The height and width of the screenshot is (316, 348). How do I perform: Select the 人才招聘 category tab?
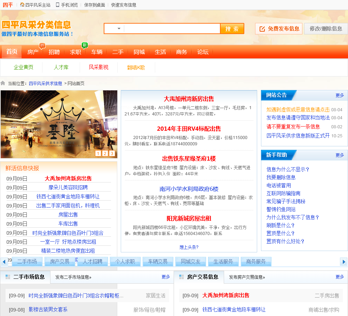[93, 262]
